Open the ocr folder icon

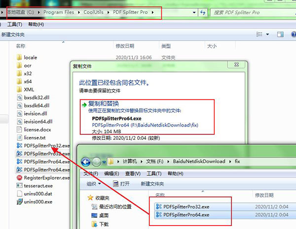19,65
